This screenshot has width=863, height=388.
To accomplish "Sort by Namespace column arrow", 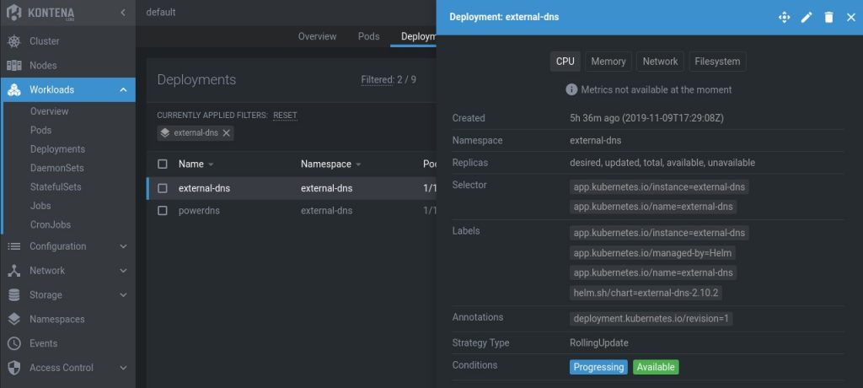I will 358,164.
